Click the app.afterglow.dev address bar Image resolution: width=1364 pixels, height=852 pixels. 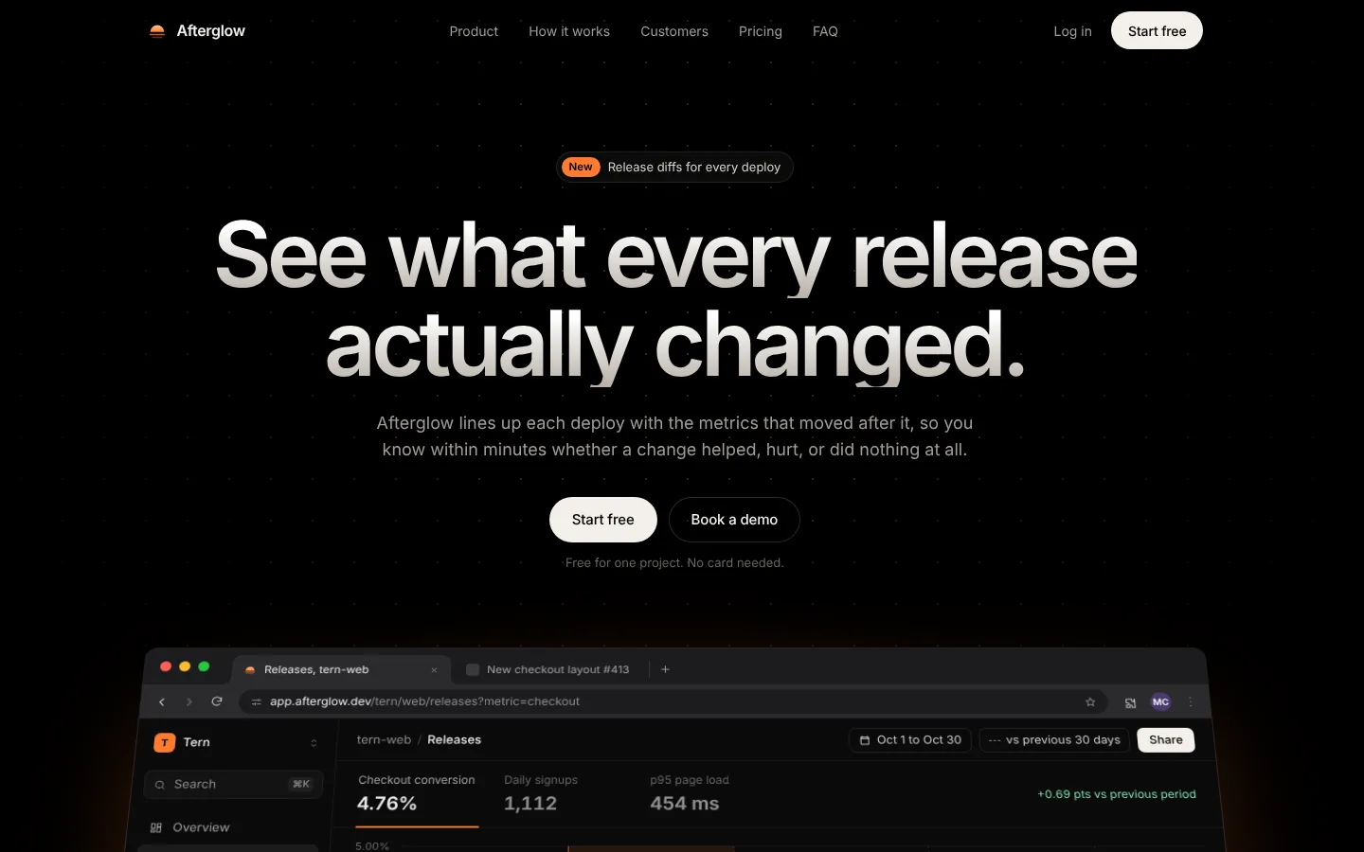(673, 702)
